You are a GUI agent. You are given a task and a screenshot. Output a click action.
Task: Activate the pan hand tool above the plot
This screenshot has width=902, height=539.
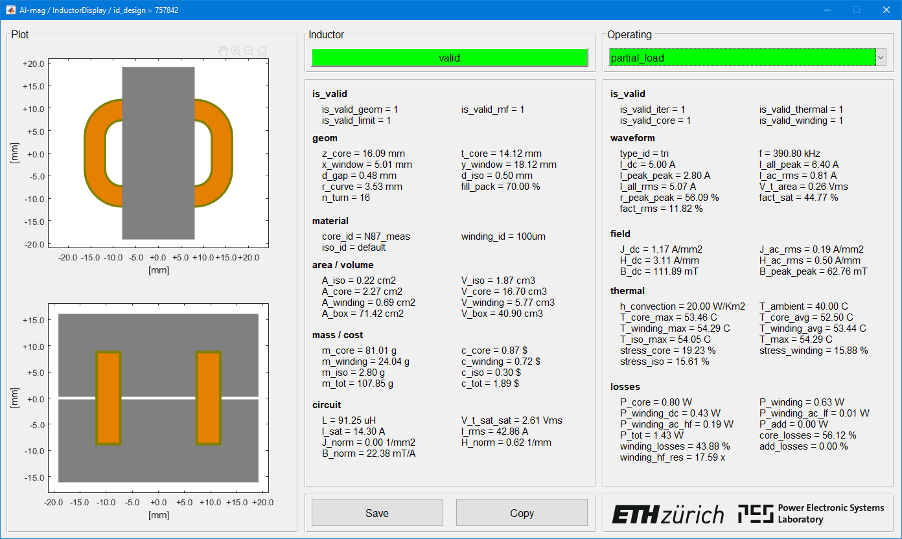[x=223, y=51]
